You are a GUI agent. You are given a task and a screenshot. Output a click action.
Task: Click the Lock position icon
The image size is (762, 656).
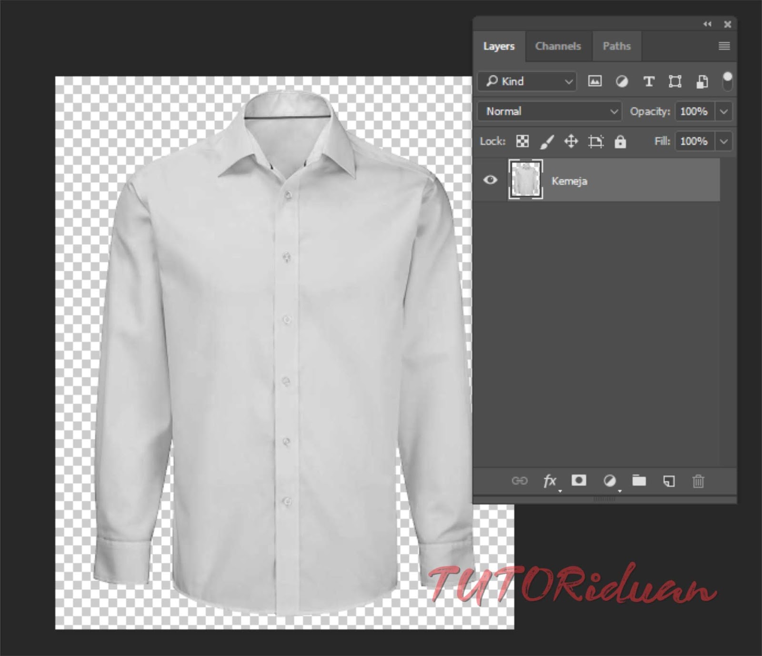[571, 141]
